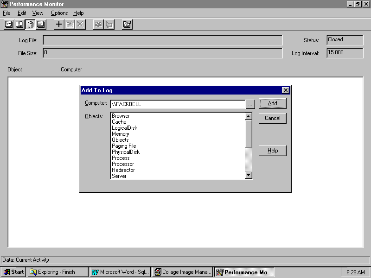This screenshot has width=371, height=278.
Task: Click Cancel in Add To Log dialog
Action: 272,118
